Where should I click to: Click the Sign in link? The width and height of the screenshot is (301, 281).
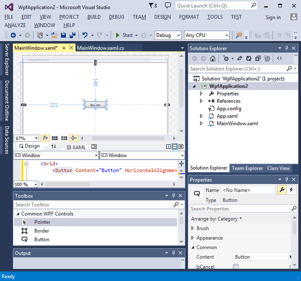(273, 18)
